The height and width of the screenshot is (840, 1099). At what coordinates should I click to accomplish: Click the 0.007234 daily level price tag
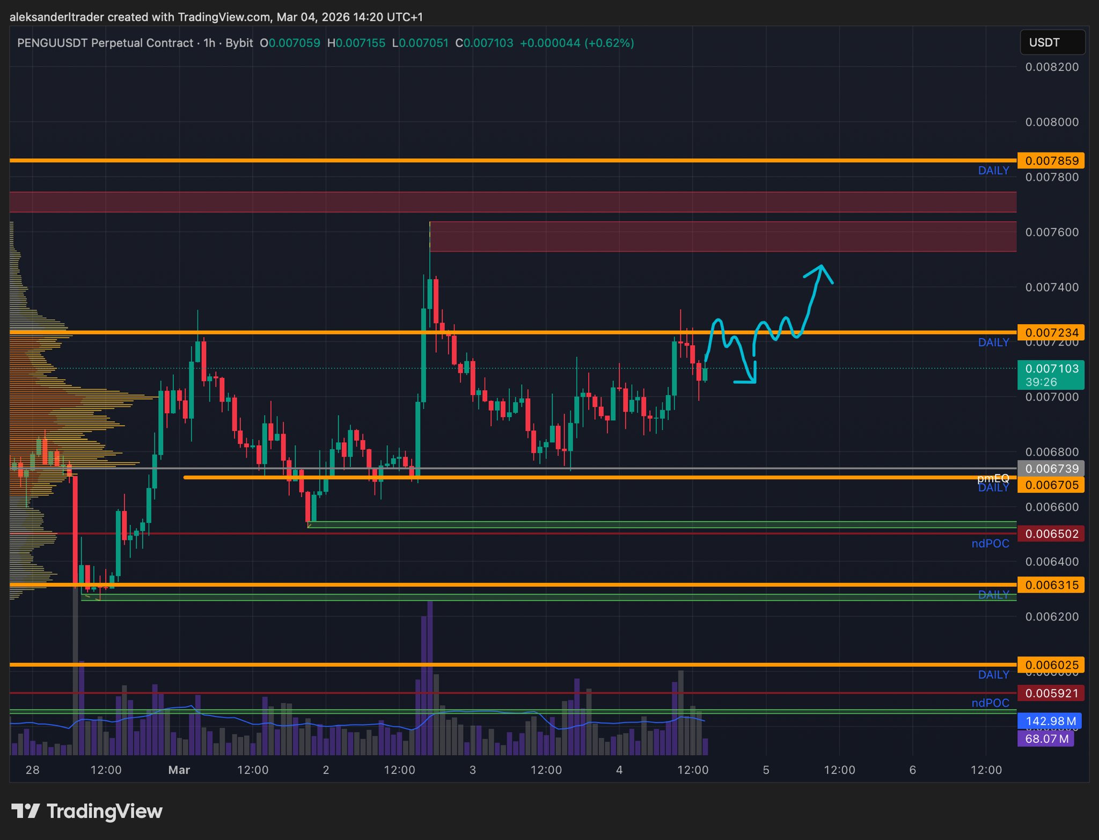coord(1051,332)
